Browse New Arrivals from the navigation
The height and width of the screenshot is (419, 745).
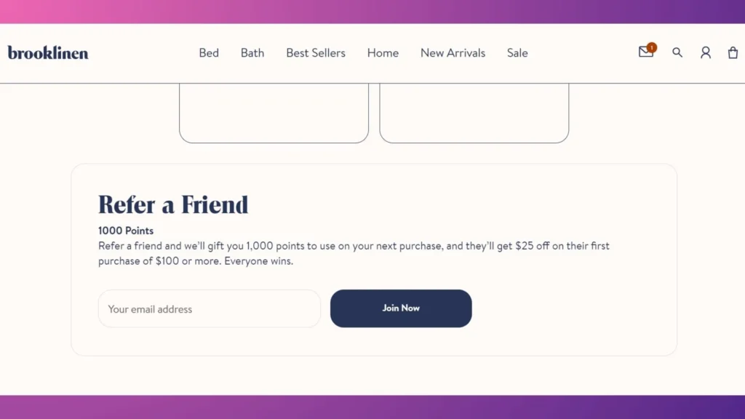[x=453, y=52]
